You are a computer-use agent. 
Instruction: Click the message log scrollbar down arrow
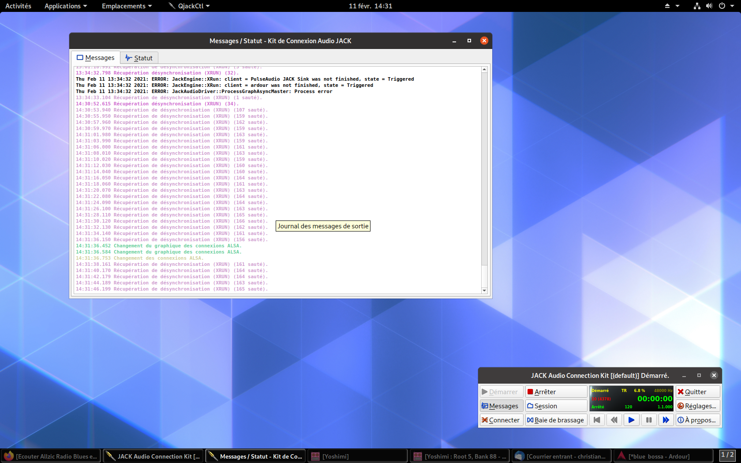pos(484,291)
